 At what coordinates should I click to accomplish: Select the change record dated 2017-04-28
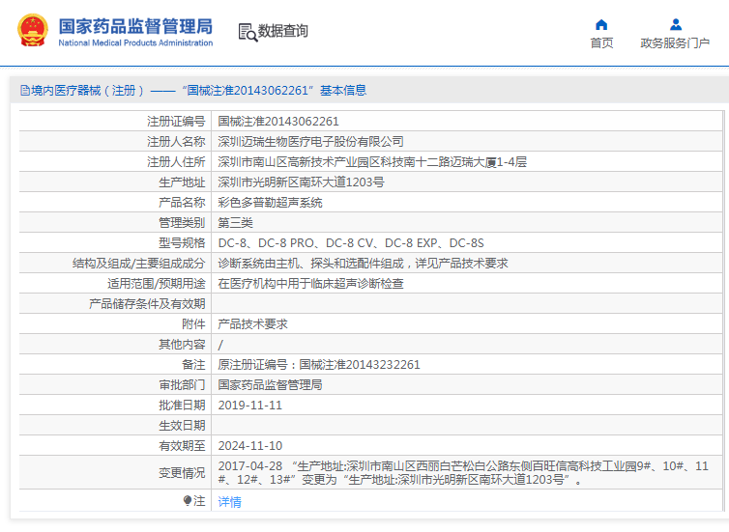click(463, 472)
